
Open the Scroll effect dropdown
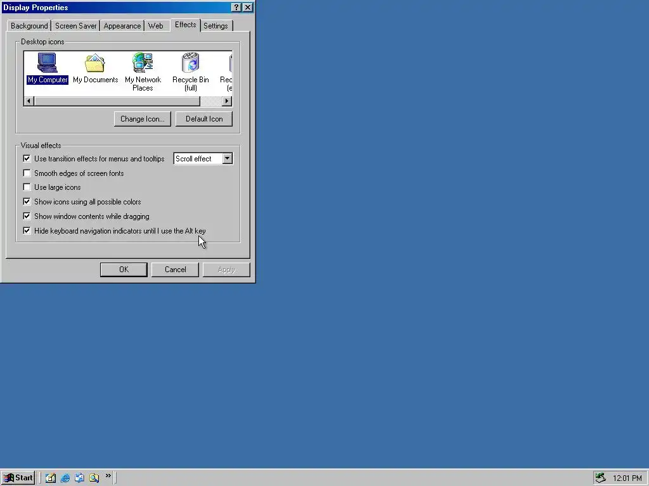coord(228,159)
